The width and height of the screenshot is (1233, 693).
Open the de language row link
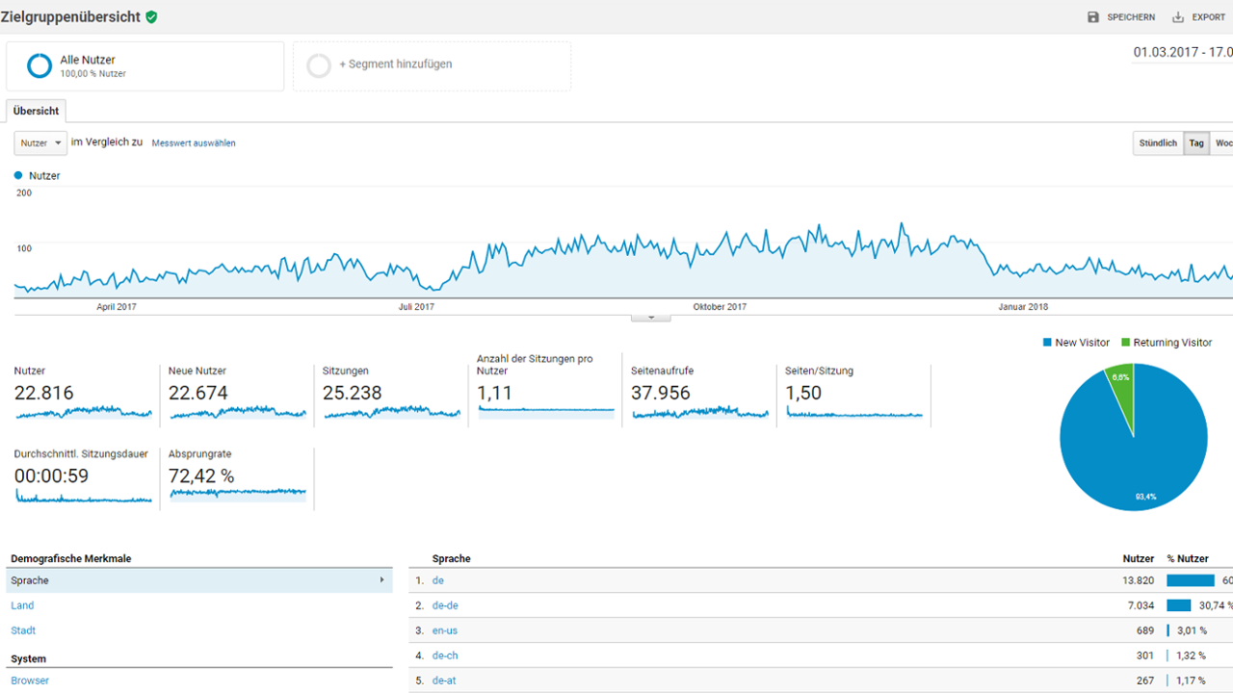point(438,580)
